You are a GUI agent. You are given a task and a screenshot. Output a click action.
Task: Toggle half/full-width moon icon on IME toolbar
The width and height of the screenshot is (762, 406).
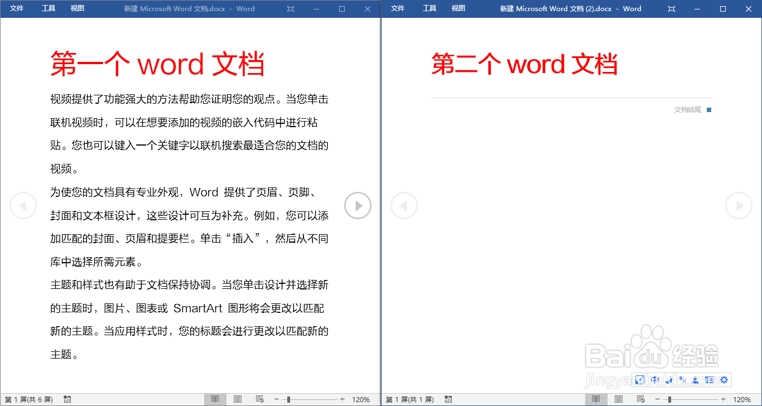click(x=669, y=380)
